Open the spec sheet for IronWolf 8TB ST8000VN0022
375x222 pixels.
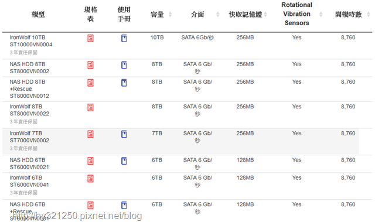(90, 108)
